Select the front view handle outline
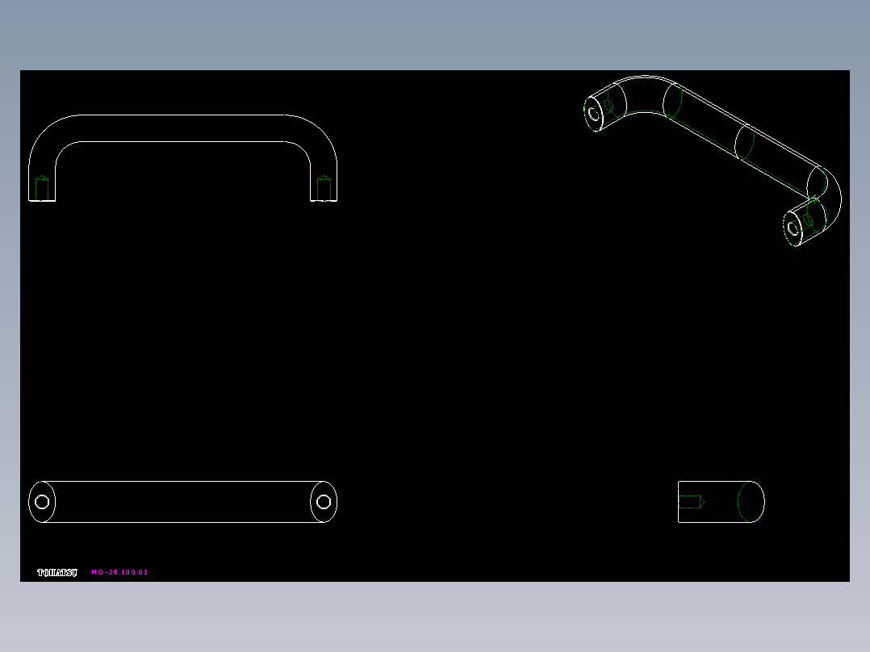The width and height of the screenshot is (870, 652). click(182, 158)
